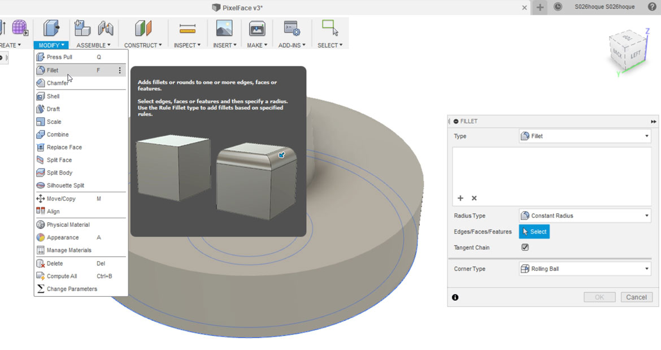This screenshot has width=661, height=350.
Task: Toggle the Tangent Chain checkbox
Action: pos(525,248)
